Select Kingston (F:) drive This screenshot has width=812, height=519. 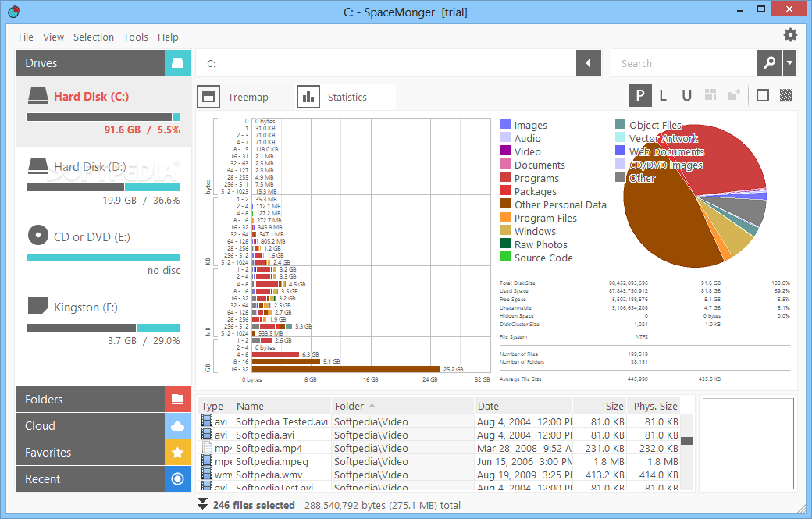(103, 322)
